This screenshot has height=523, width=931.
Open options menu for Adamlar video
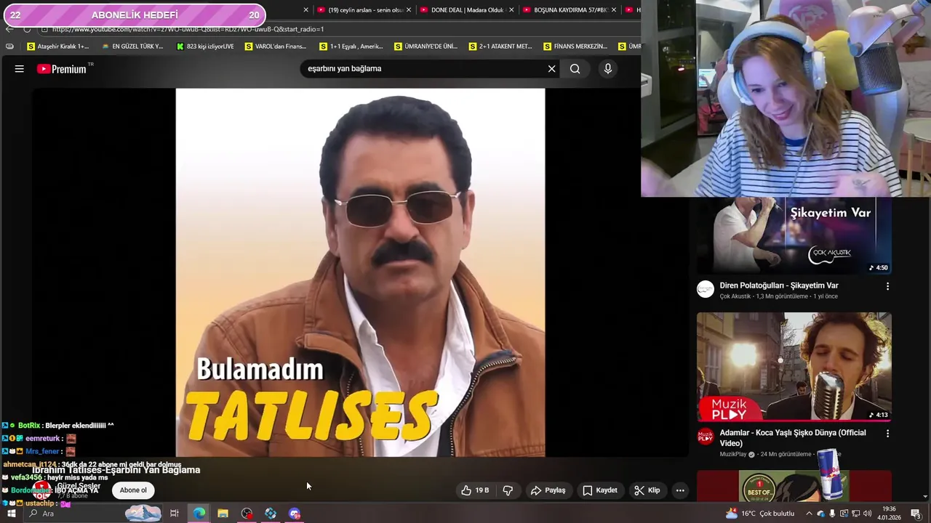[x=887, y=433]
